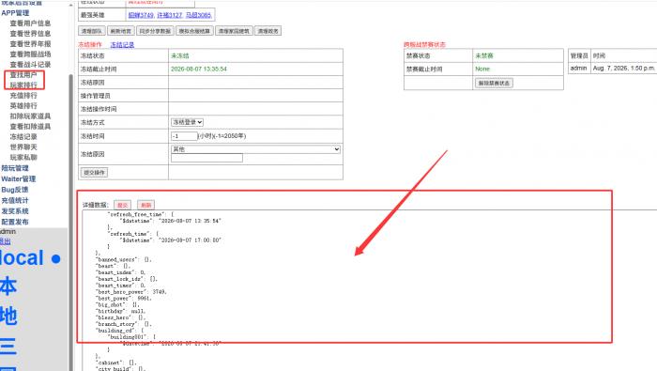Open 英雄排行 in the sidebar
Image resolution: width=657 pixels, height=371 pixels.
(x=23, y=105)
